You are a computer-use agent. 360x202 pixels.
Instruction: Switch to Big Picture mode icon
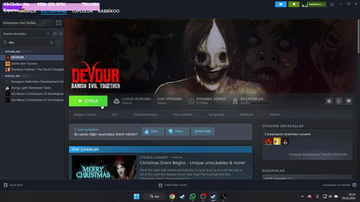point(332,4)
